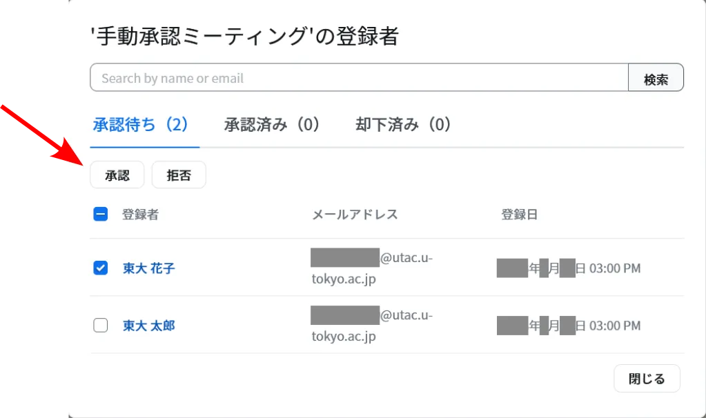
Task: Click the 拒否 deny button
Action: tap(179, 175)
